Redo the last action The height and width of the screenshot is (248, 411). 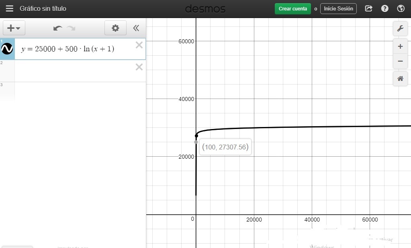(x=71, y=28)
